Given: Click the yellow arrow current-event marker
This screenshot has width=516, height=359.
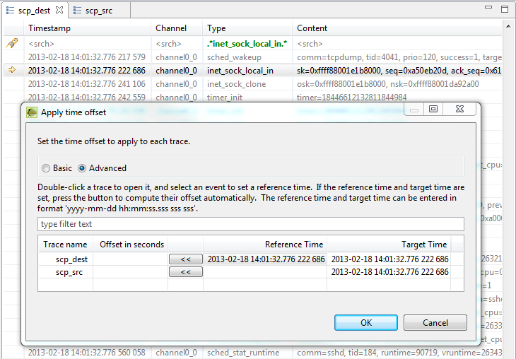Looking at the screenshot, I should pyautogui.click(x=12, y=70).
